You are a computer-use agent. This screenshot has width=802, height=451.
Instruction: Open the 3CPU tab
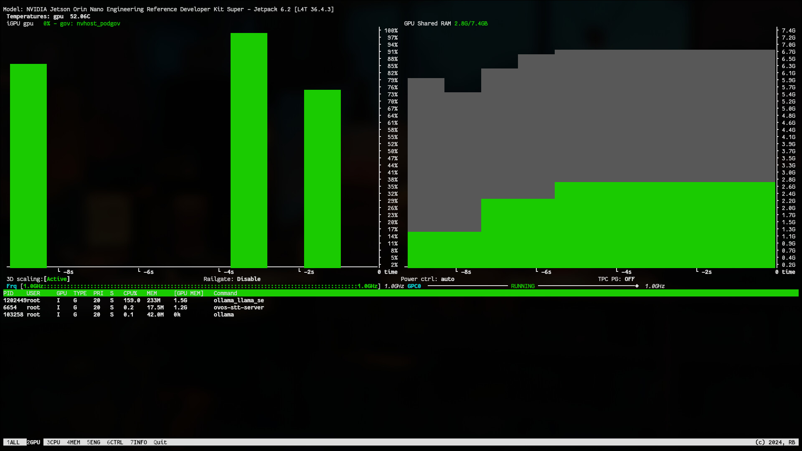(53, 442)
